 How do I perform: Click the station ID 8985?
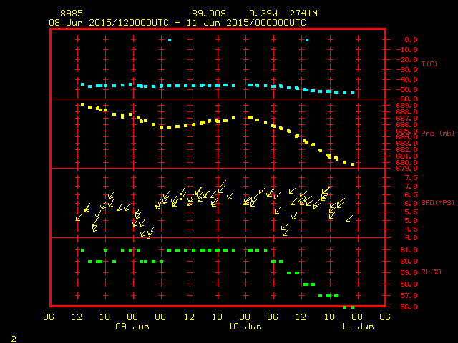[x=72, y=14]
